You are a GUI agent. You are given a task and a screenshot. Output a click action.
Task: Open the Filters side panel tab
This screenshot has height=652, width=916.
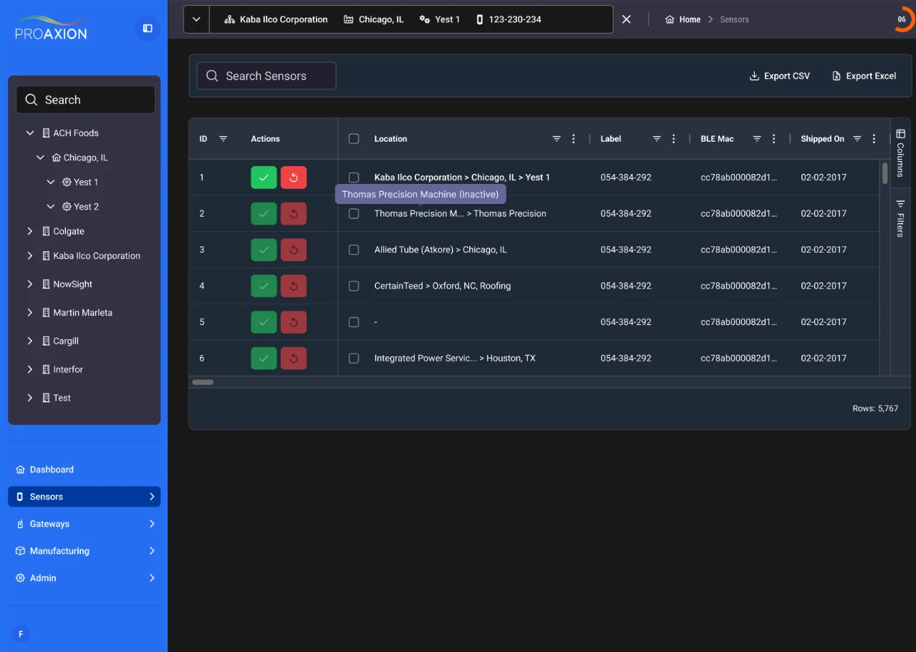click(900, 218)
